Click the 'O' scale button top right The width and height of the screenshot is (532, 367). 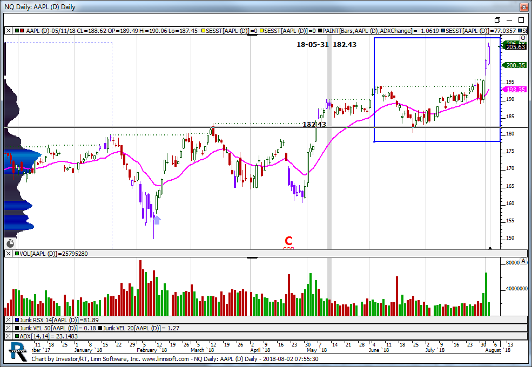coord(523,38)
